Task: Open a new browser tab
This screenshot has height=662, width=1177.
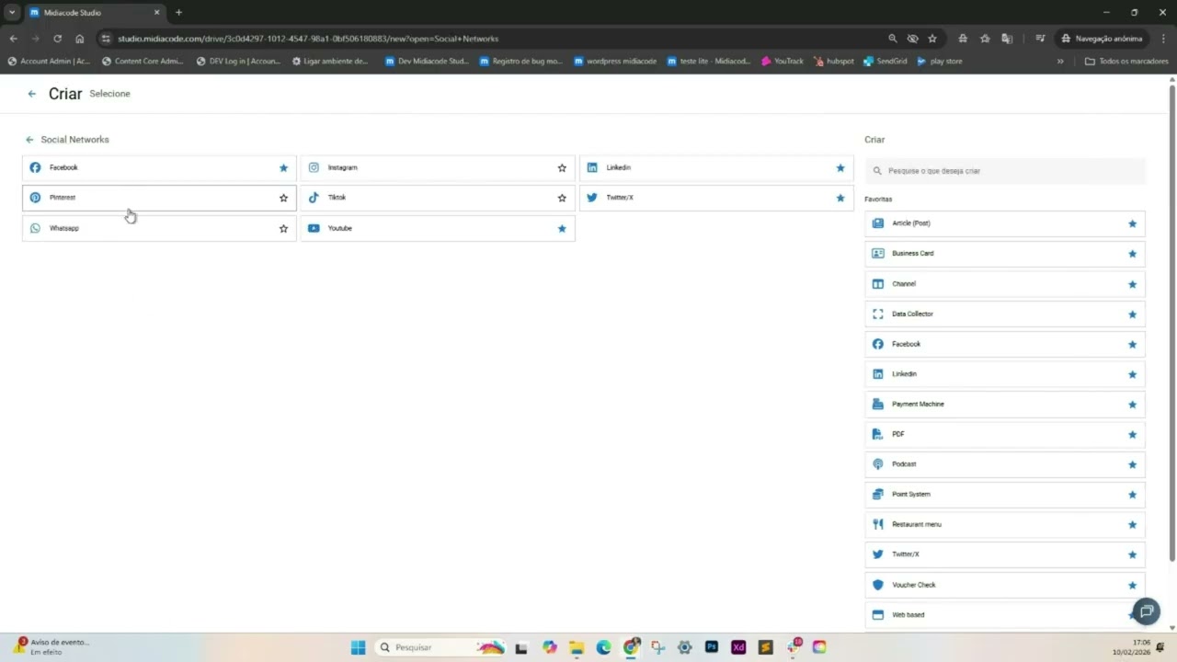Action: pyautogui.click(x=178, y=13)
